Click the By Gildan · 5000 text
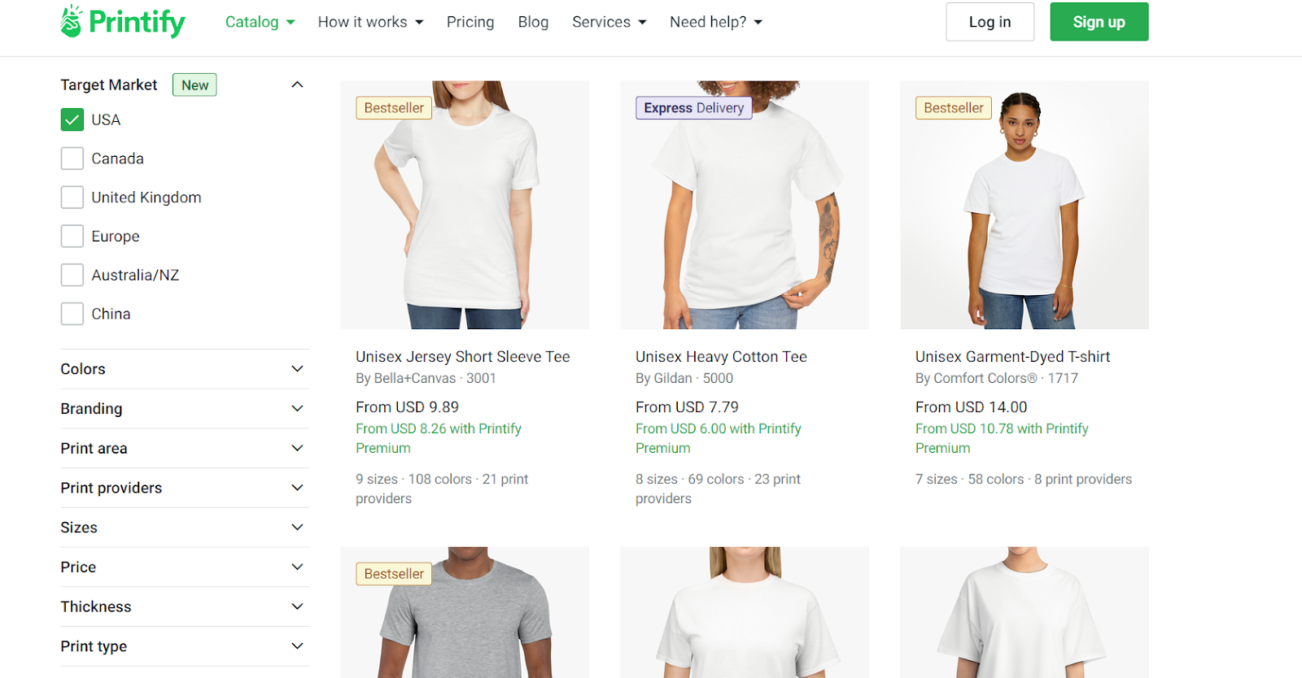This screenshot has height=678, width=1302. click(x=684, y=378)
